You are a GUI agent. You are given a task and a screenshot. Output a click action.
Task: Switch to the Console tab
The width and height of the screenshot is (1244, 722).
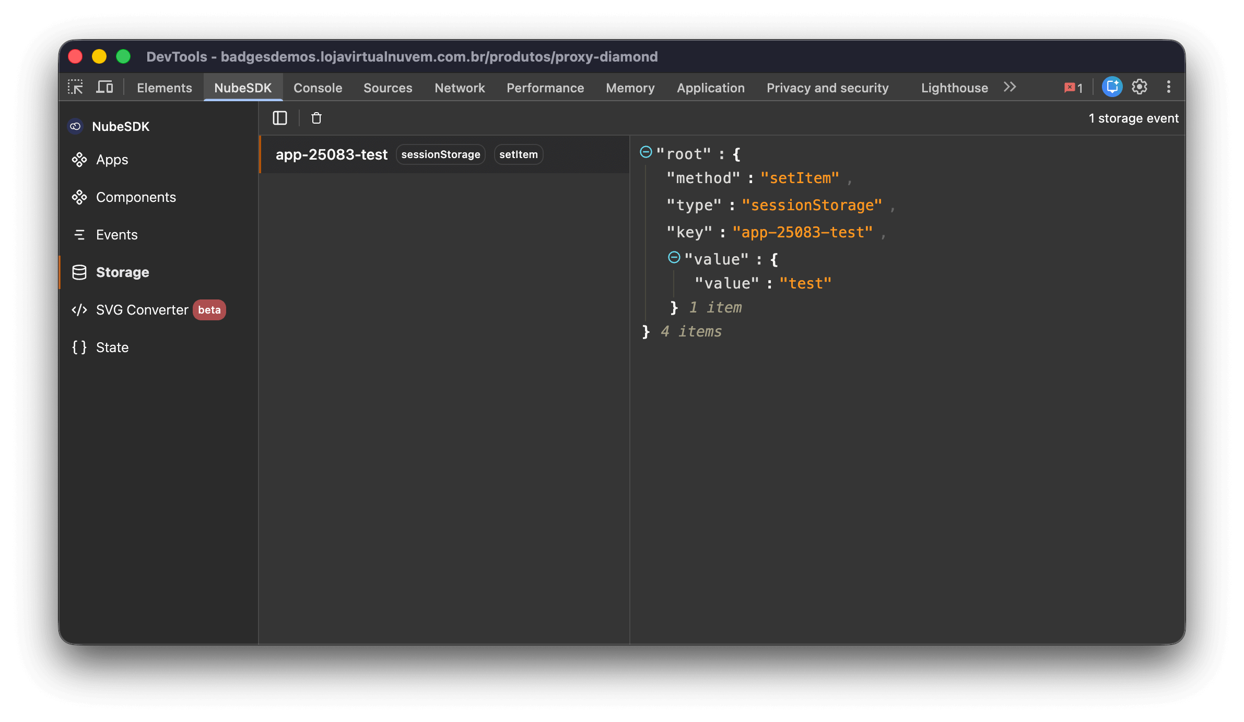point(318,88)
